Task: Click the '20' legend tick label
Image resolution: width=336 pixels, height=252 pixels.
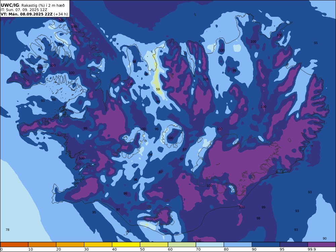Action: tap(58, 249)
